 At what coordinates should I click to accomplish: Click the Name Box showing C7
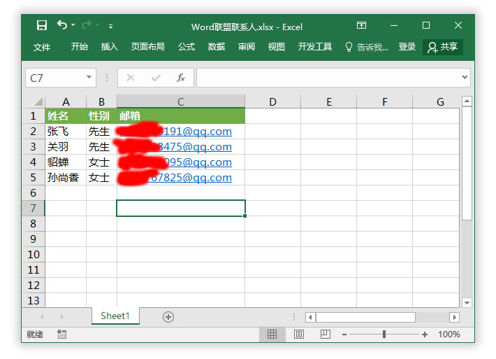point(55,78)
